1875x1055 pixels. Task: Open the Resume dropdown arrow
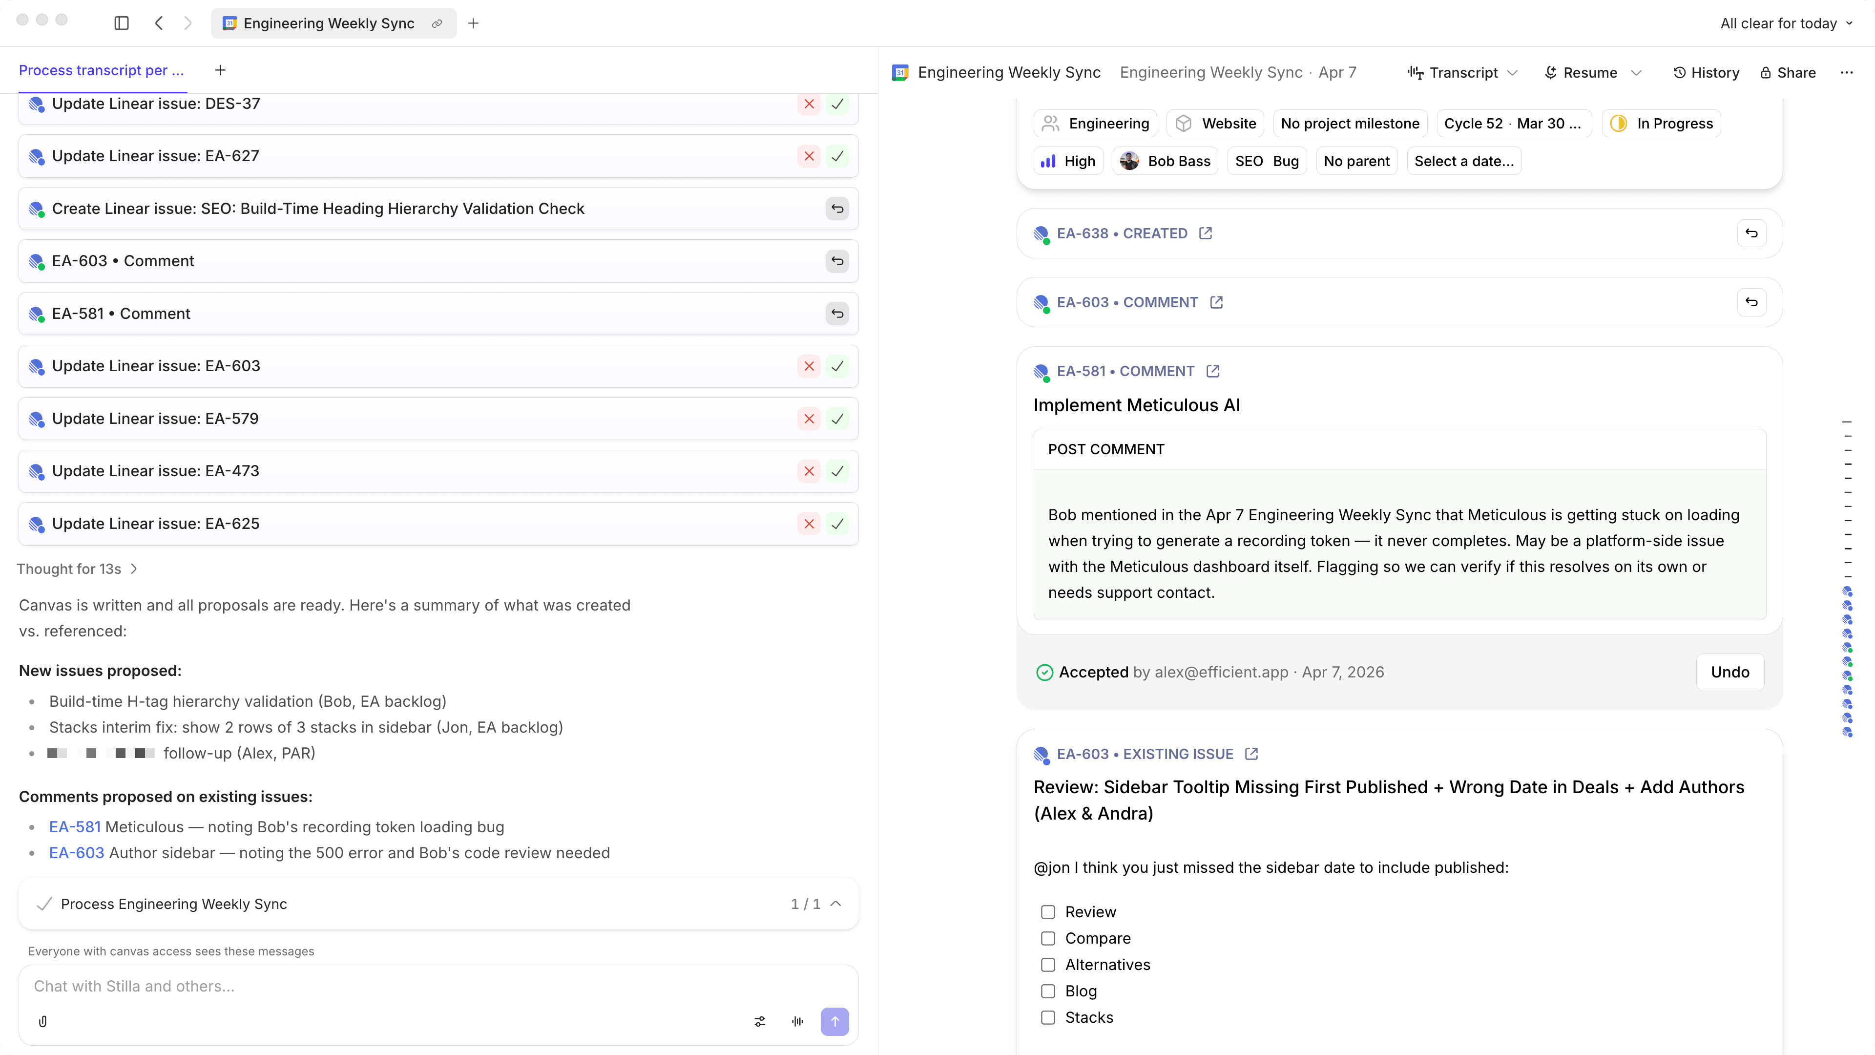1637,72
